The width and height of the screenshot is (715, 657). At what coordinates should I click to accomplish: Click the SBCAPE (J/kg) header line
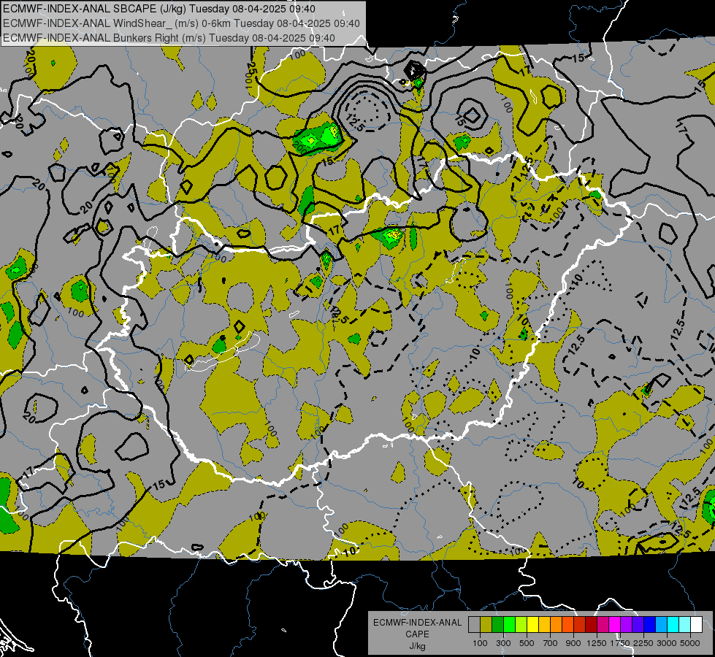(159, 9)
